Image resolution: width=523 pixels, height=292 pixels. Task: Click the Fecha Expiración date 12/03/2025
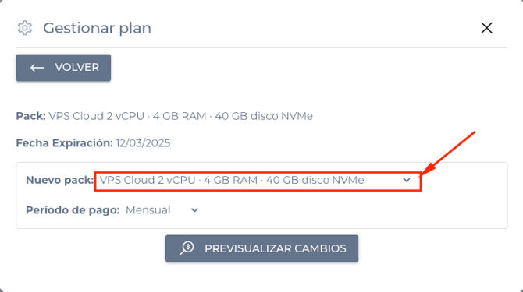(x=143, y=143)
